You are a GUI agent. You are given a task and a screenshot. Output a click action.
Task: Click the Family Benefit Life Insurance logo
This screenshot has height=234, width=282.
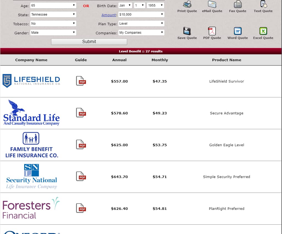(32, 145)
